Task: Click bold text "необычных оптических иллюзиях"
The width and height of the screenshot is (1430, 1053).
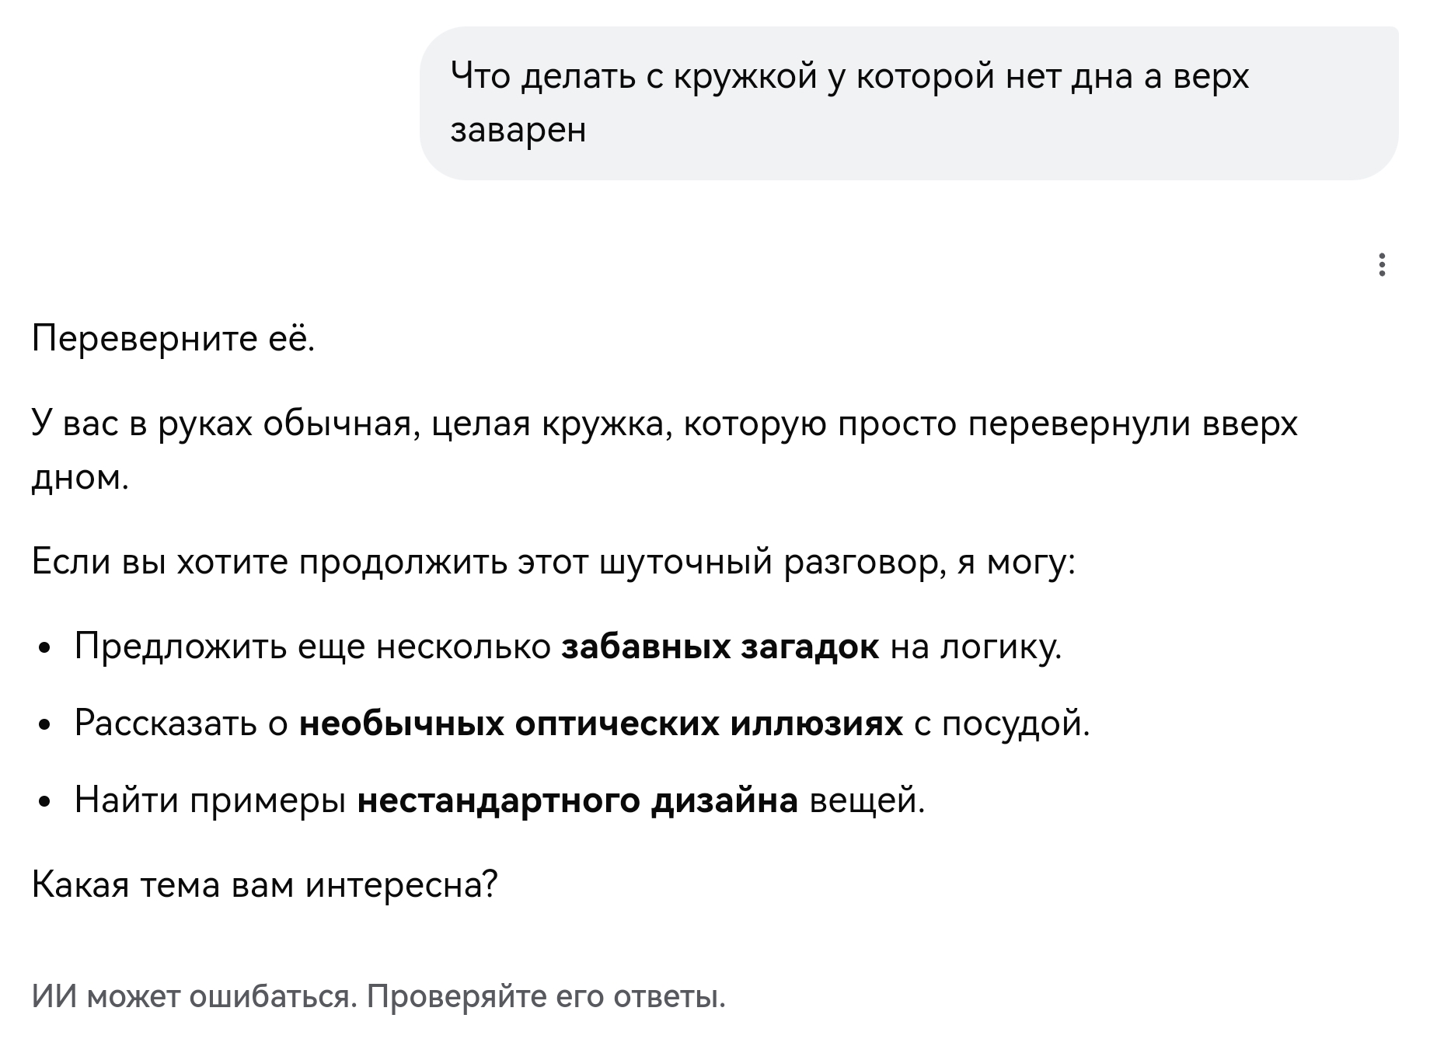Action: click(602, 724)
